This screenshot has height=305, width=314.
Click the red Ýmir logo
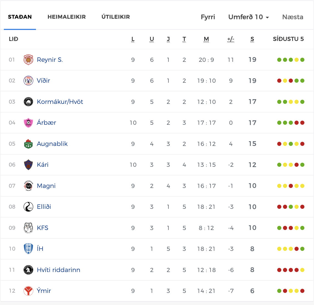pos(28,291)
